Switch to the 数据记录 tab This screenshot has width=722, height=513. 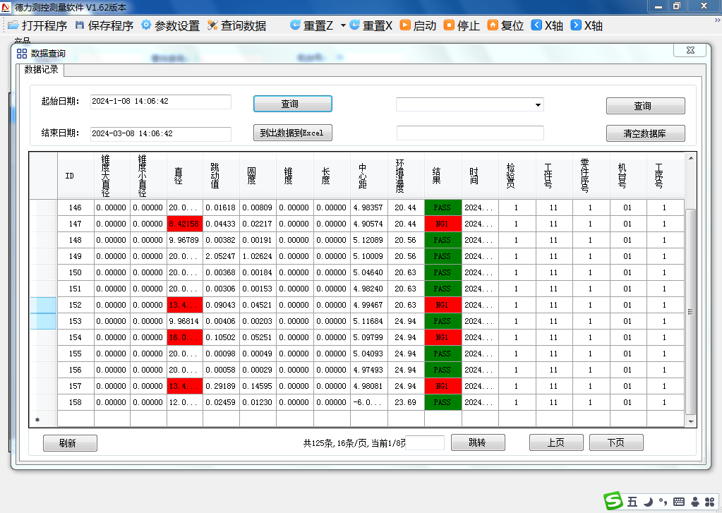[41, 70]
